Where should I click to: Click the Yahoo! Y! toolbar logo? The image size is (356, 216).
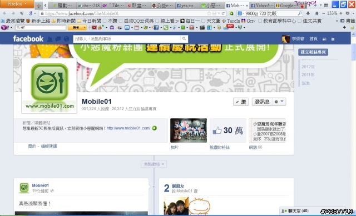pos(5,28)
